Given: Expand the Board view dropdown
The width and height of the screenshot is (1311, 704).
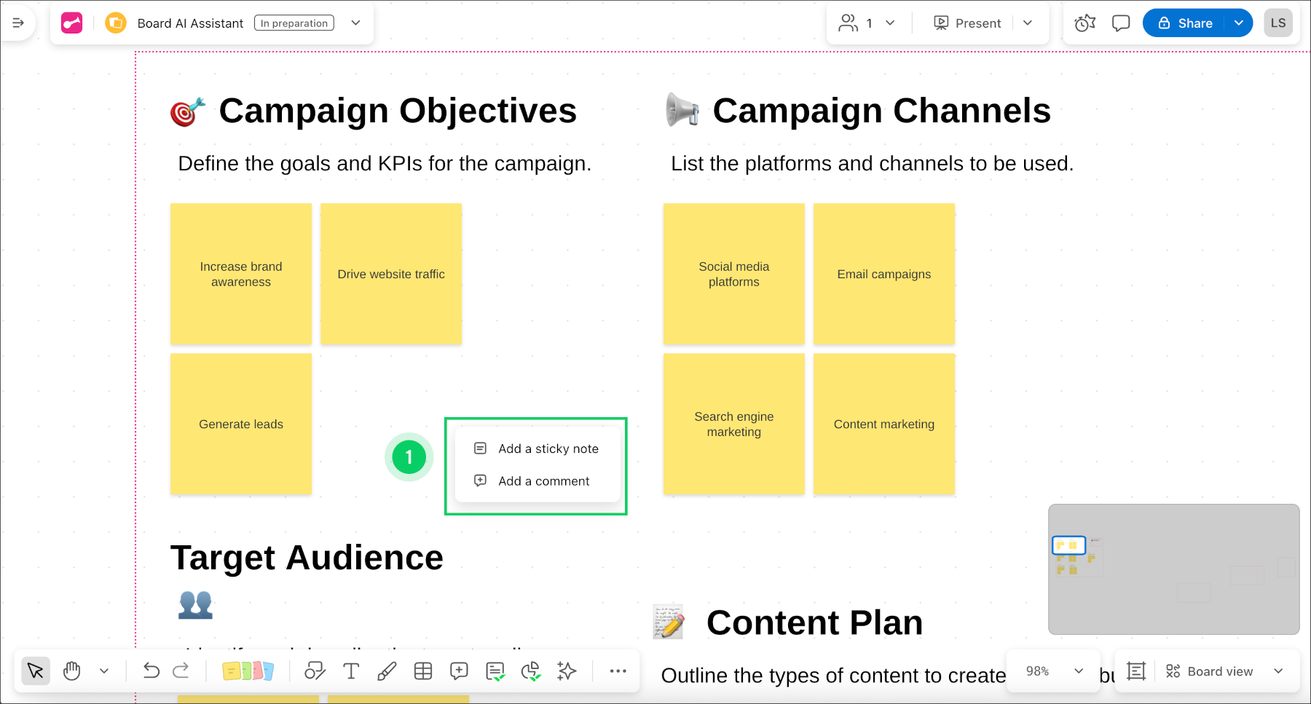Looking at the screenshot, I should (1278, 671).
